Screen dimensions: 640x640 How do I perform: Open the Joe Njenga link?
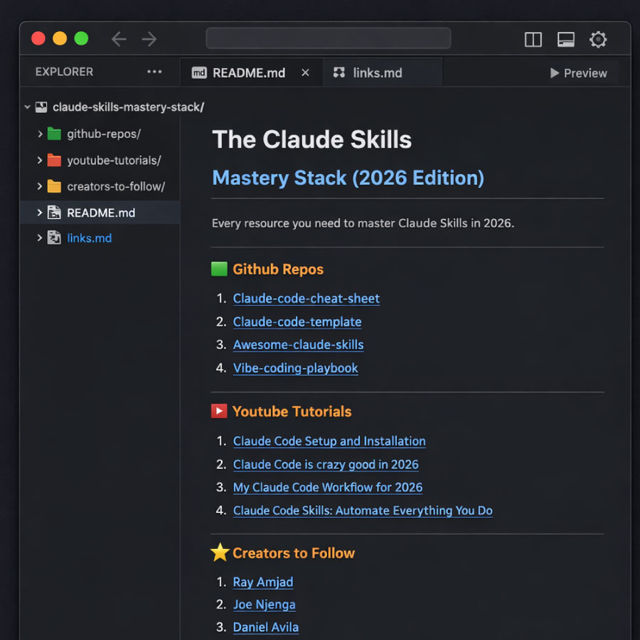click(x=264, y=604)
